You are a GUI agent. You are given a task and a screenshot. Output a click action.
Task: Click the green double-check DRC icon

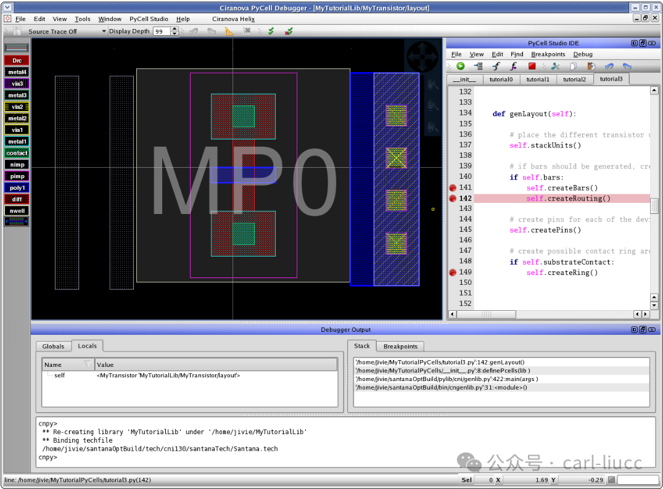pyautogui.click(x=271, y=31)
